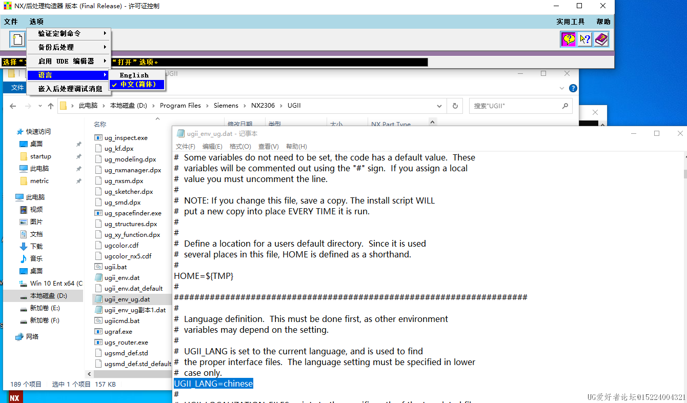Click the 名称 column header

point(100,124)
